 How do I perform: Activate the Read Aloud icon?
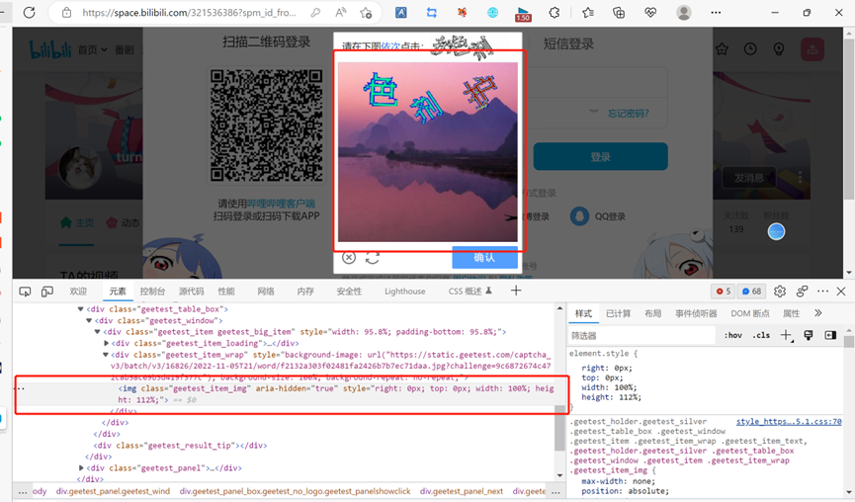[341, 12]
